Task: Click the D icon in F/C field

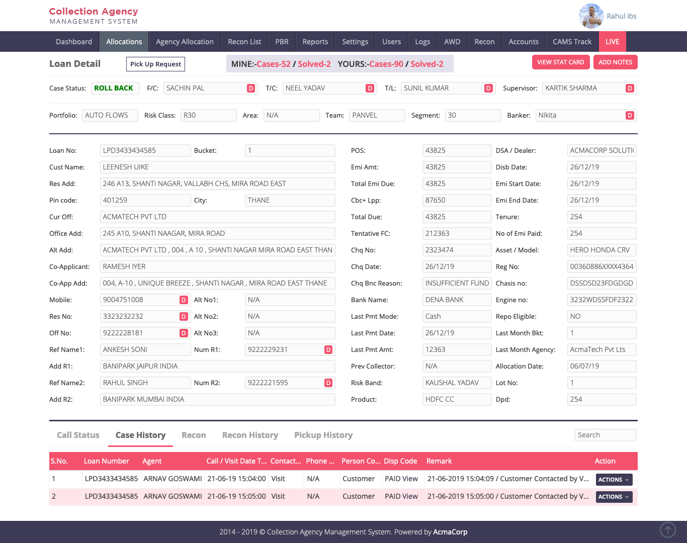Action: pyautogui.click(x=251, y=88)
